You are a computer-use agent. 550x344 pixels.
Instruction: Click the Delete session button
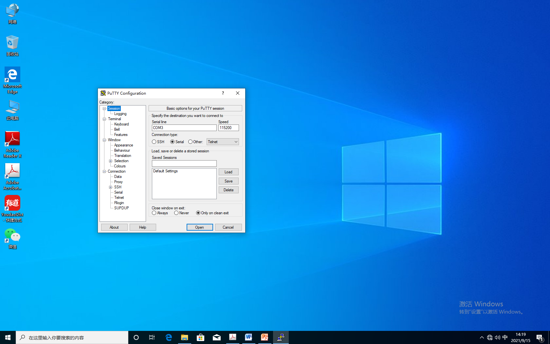229,190
